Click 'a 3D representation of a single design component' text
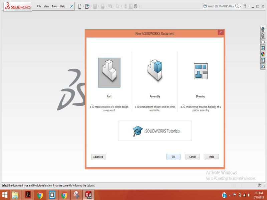 (109, 109)
